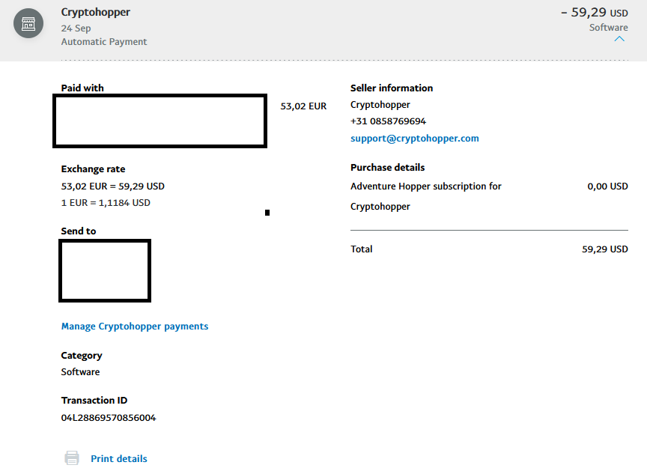Click the 0,00 USD item price
647x471 pixels.
[607, 186]
